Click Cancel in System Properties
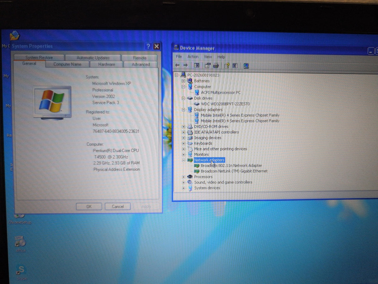Screen dimensions: 378x284 [x=118, y=206]
